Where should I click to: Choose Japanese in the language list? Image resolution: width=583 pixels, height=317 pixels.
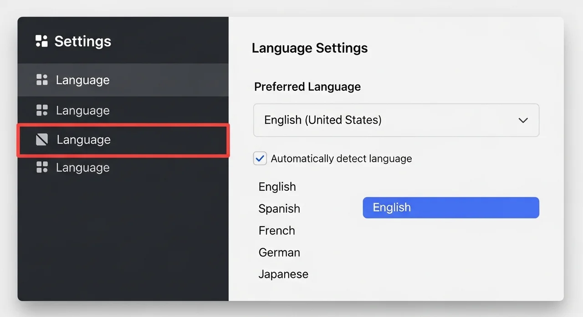(x=283, y=274)
